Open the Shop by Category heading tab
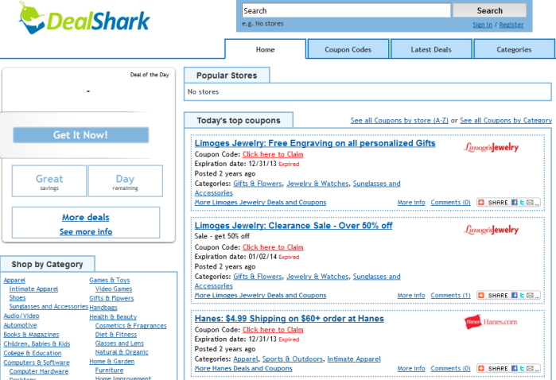The image size is (556, 380). (48, 265)
